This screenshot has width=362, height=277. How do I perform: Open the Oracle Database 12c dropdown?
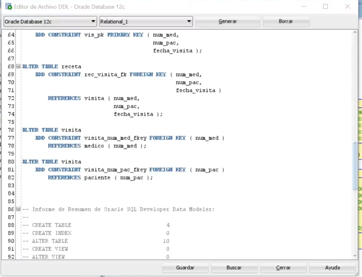pos(50,22)
